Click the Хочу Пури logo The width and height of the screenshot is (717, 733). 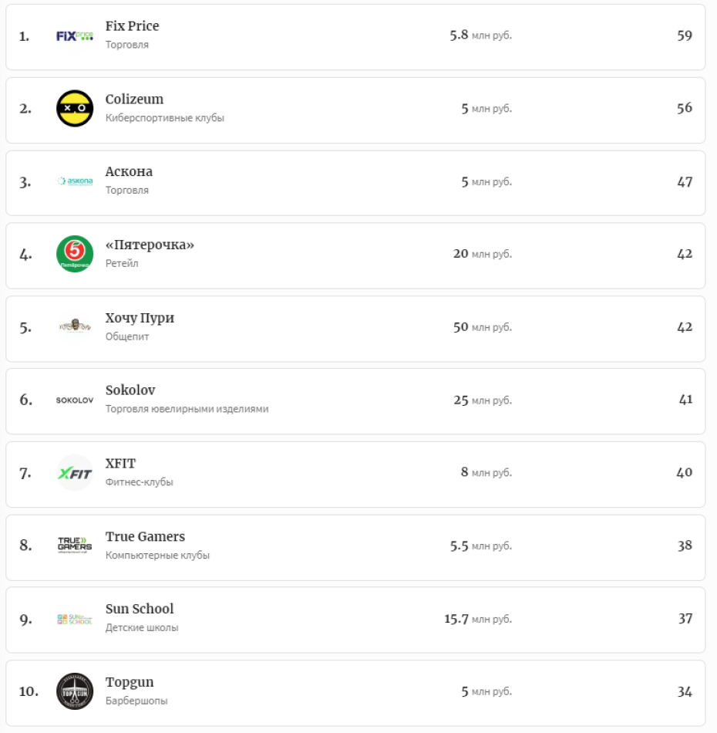(x=75, y=326)
